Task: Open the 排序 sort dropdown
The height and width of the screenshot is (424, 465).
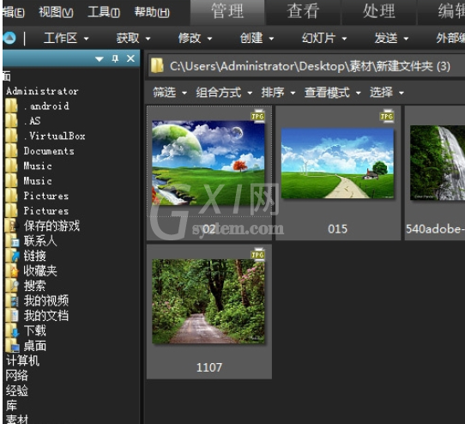Action: [278, 93]
